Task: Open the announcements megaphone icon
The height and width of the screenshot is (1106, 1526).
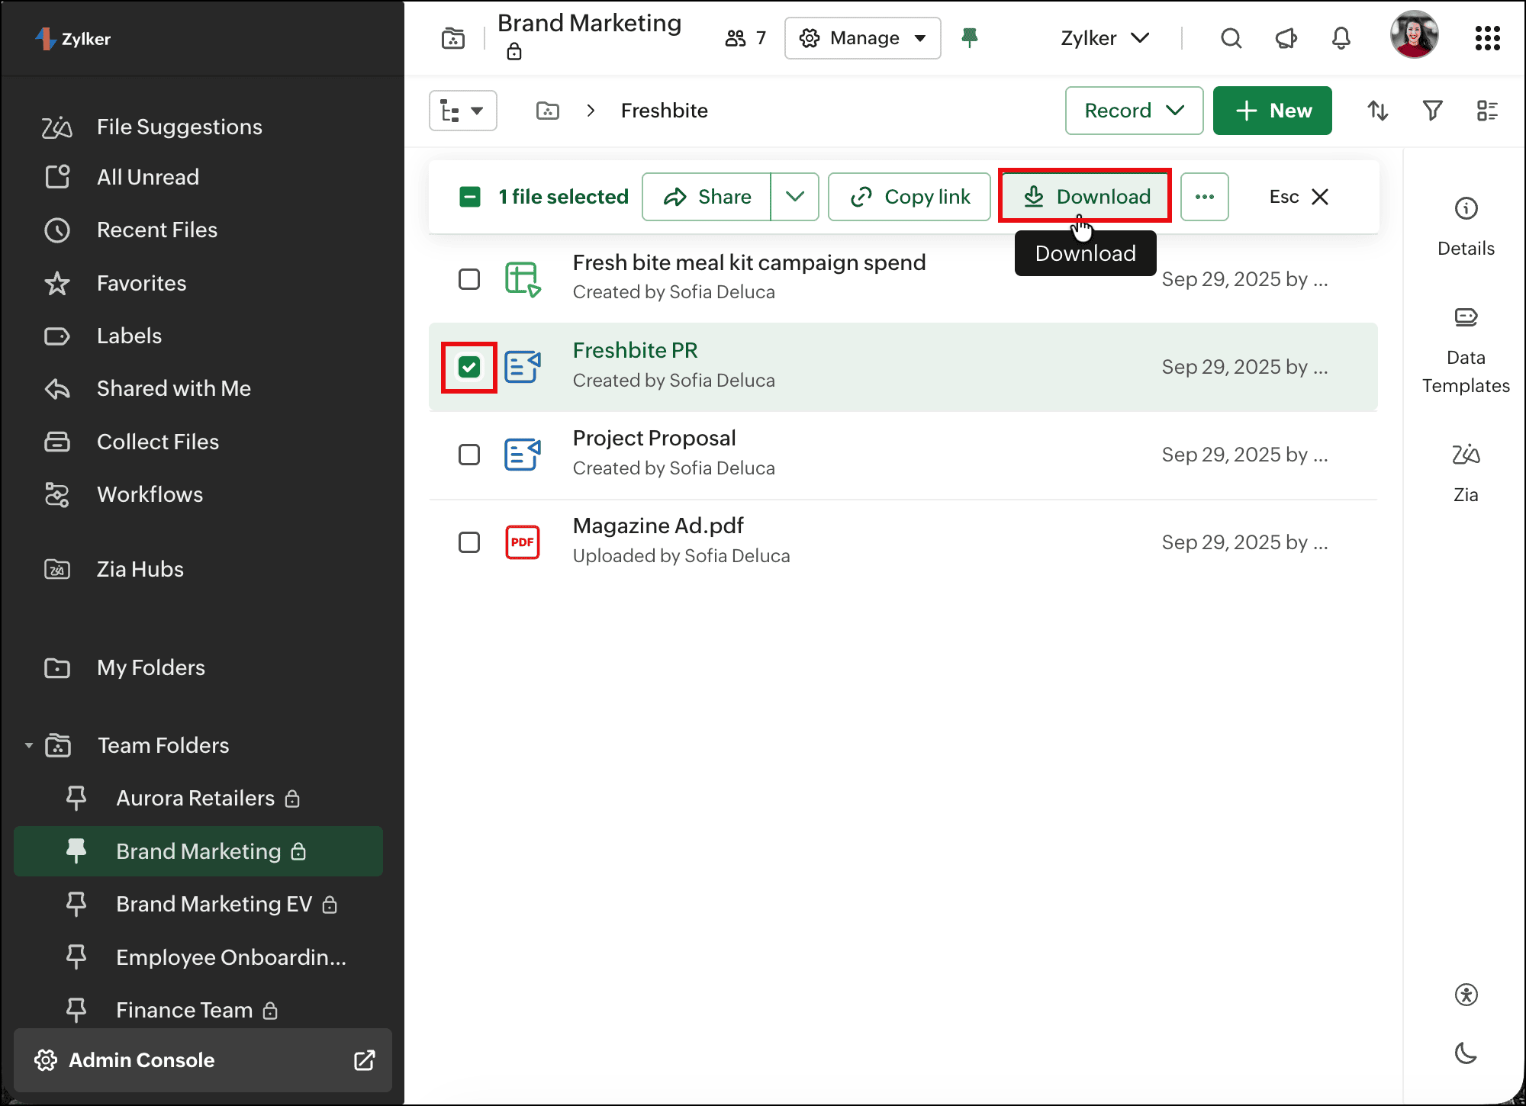Action: [x=1286, y=38]
